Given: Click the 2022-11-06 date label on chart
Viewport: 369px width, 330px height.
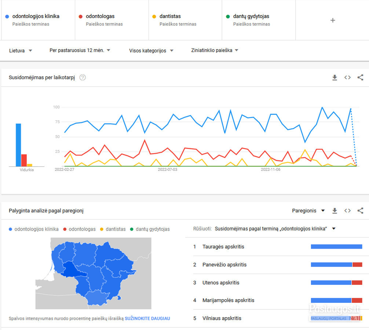Looking at the screenshot, I should coord(271,170).
